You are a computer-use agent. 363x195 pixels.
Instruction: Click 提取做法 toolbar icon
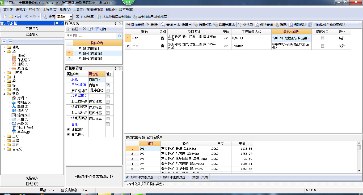(290, 25)
